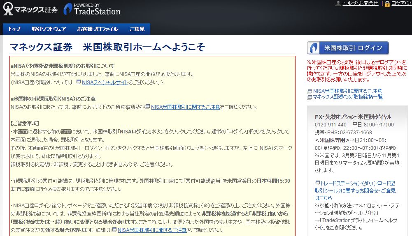Screen dimensions: 412x236
Task: Click the window icon before sidebar NISA米国株取引 link
Action: [x=310, y=92]
